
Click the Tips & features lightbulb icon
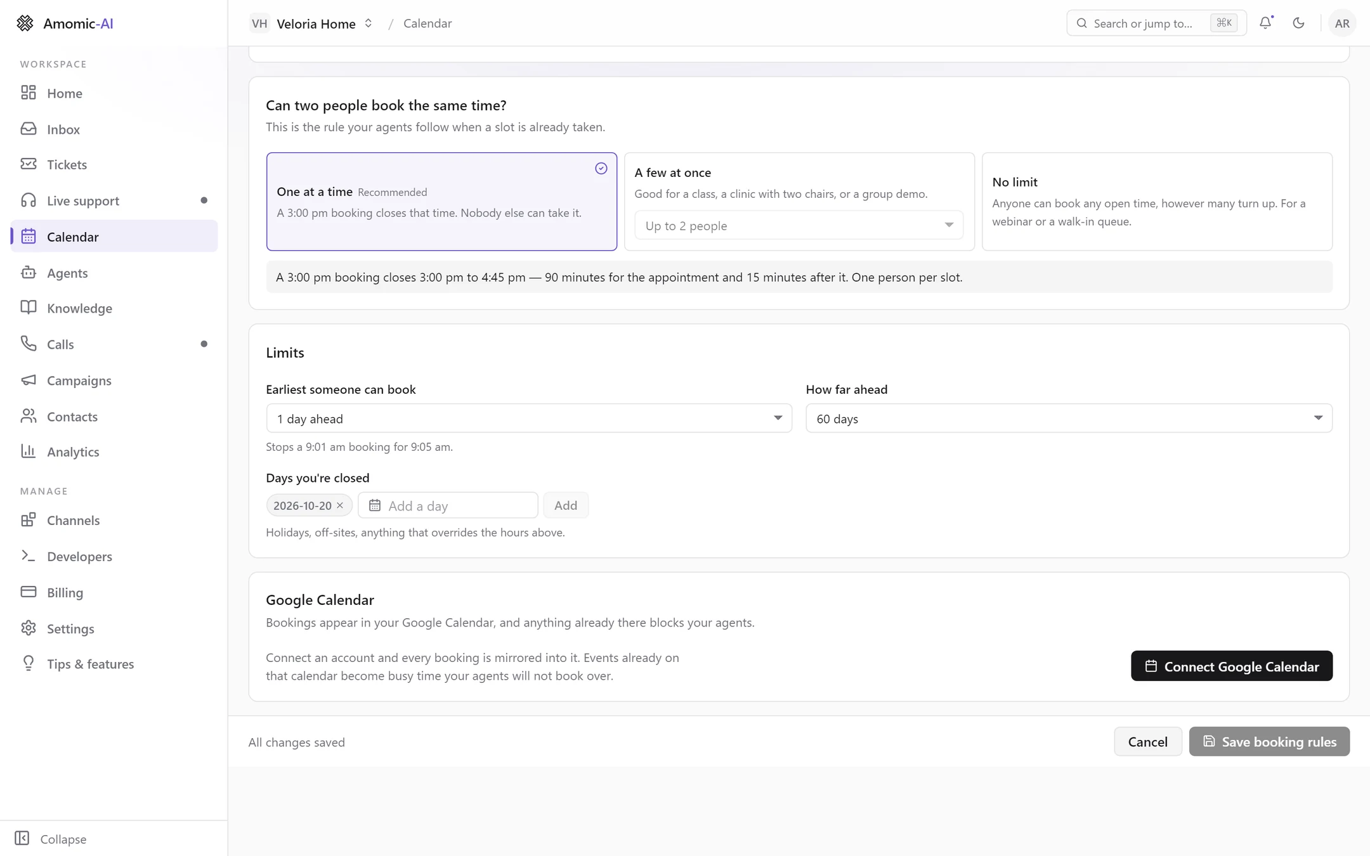tap(29, 663)
